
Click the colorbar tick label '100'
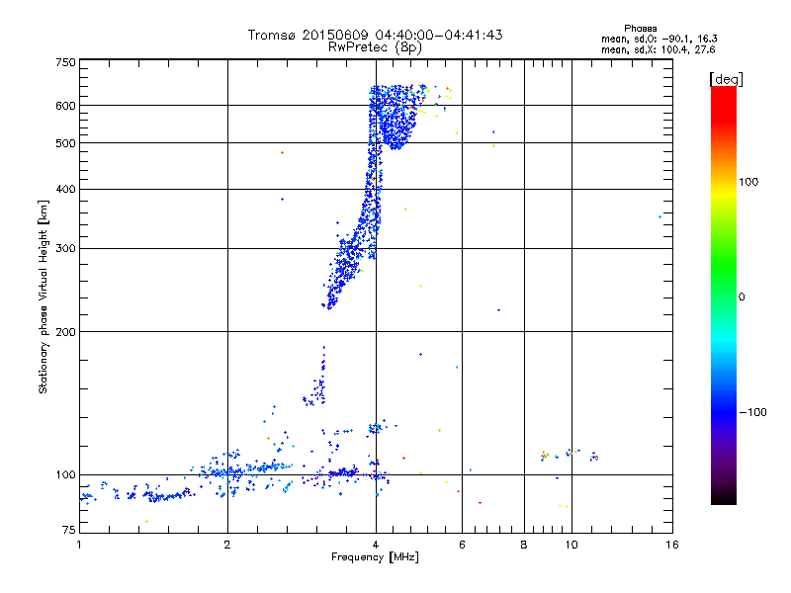748,182
